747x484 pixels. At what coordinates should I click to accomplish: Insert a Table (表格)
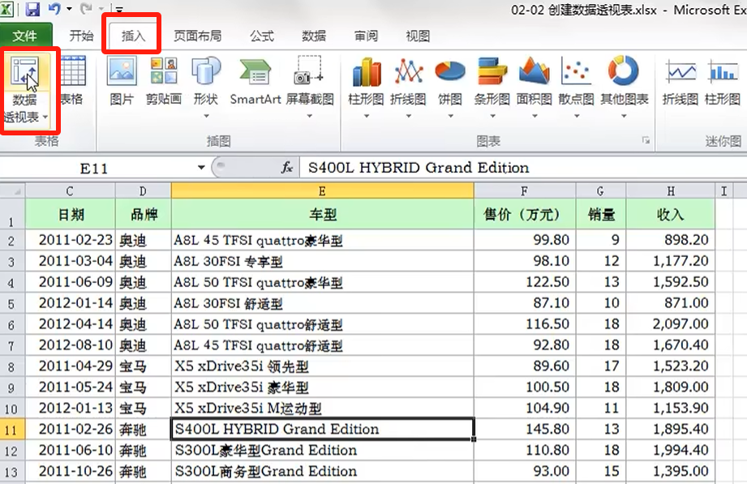[72, 79]
